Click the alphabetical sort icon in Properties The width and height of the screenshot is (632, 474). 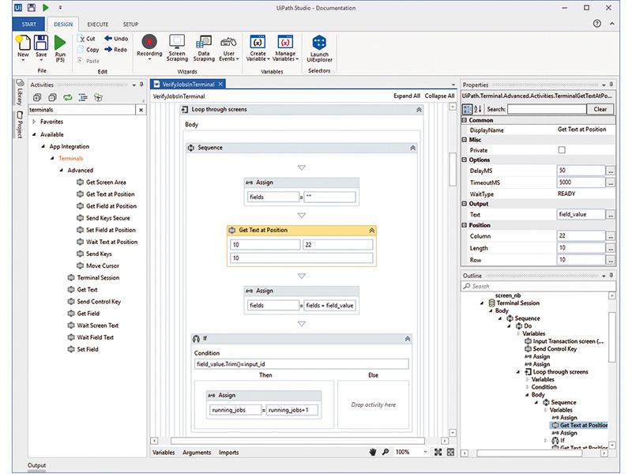click(478, 109)
